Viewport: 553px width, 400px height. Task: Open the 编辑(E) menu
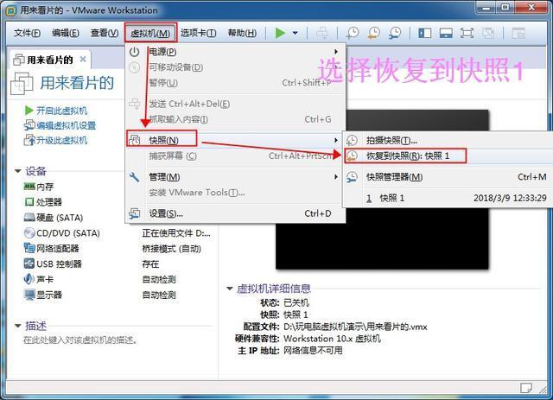[66, 33]
